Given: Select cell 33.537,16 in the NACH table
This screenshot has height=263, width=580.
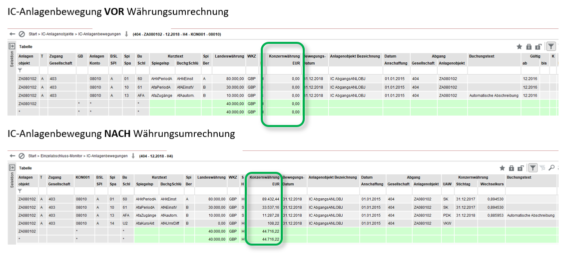Looking at the screenshot, I should (264, 207).
